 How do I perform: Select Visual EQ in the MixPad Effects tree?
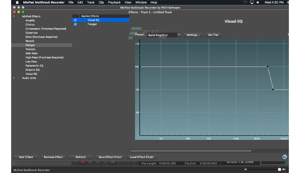(x=31, y=74)
